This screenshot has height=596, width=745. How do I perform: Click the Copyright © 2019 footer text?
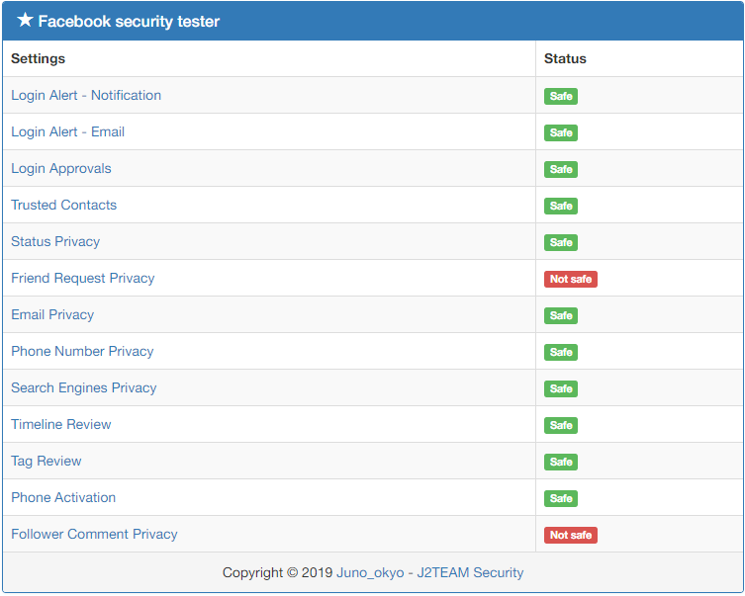point(277,572)
